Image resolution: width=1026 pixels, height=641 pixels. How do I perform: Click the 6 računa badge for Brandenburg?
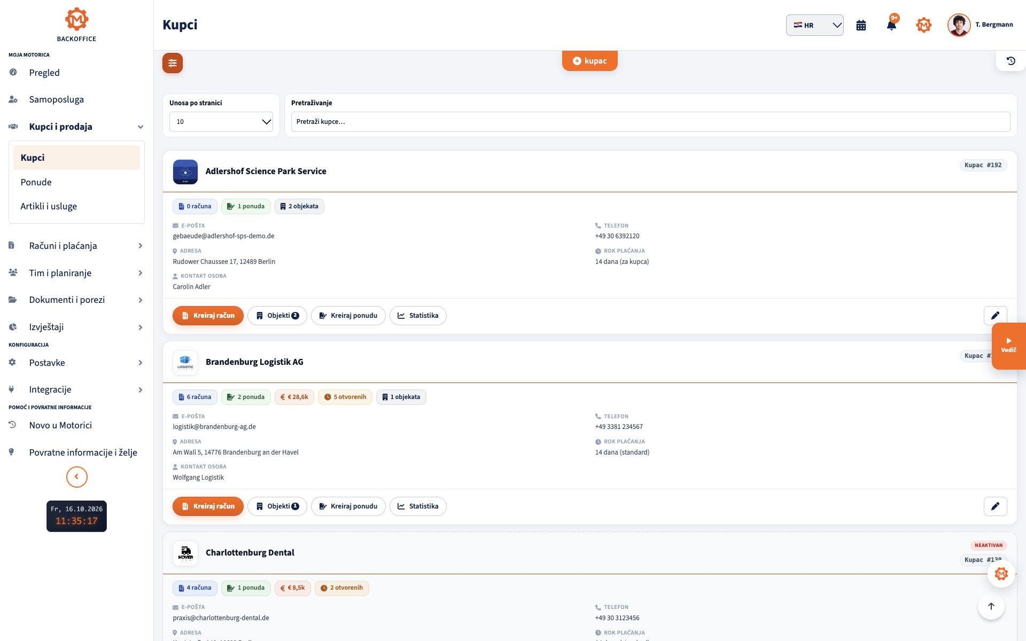pyautogui.click(x=195, y=397)
